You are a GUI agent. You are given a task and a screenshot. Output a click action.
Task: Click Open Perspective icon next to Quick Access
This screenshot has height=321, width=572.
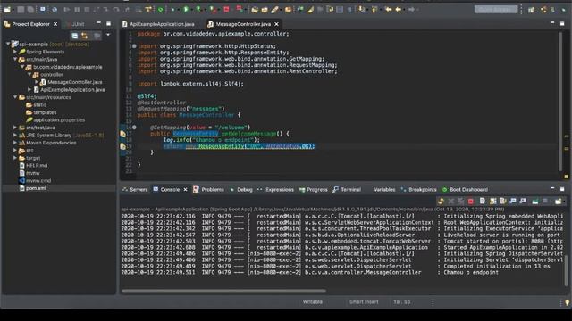point(531,10)
